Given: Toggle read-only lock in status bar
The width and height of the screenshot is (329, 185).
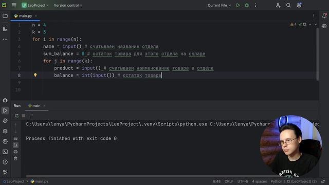Looking at the screenshot, I should pyautogui.click(x=323, y=181).
